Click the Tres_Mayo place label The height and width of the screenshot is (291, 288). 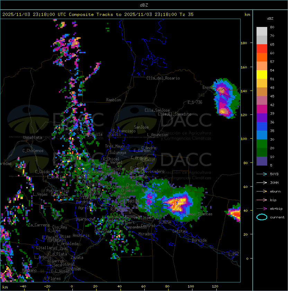coord(114,146)
